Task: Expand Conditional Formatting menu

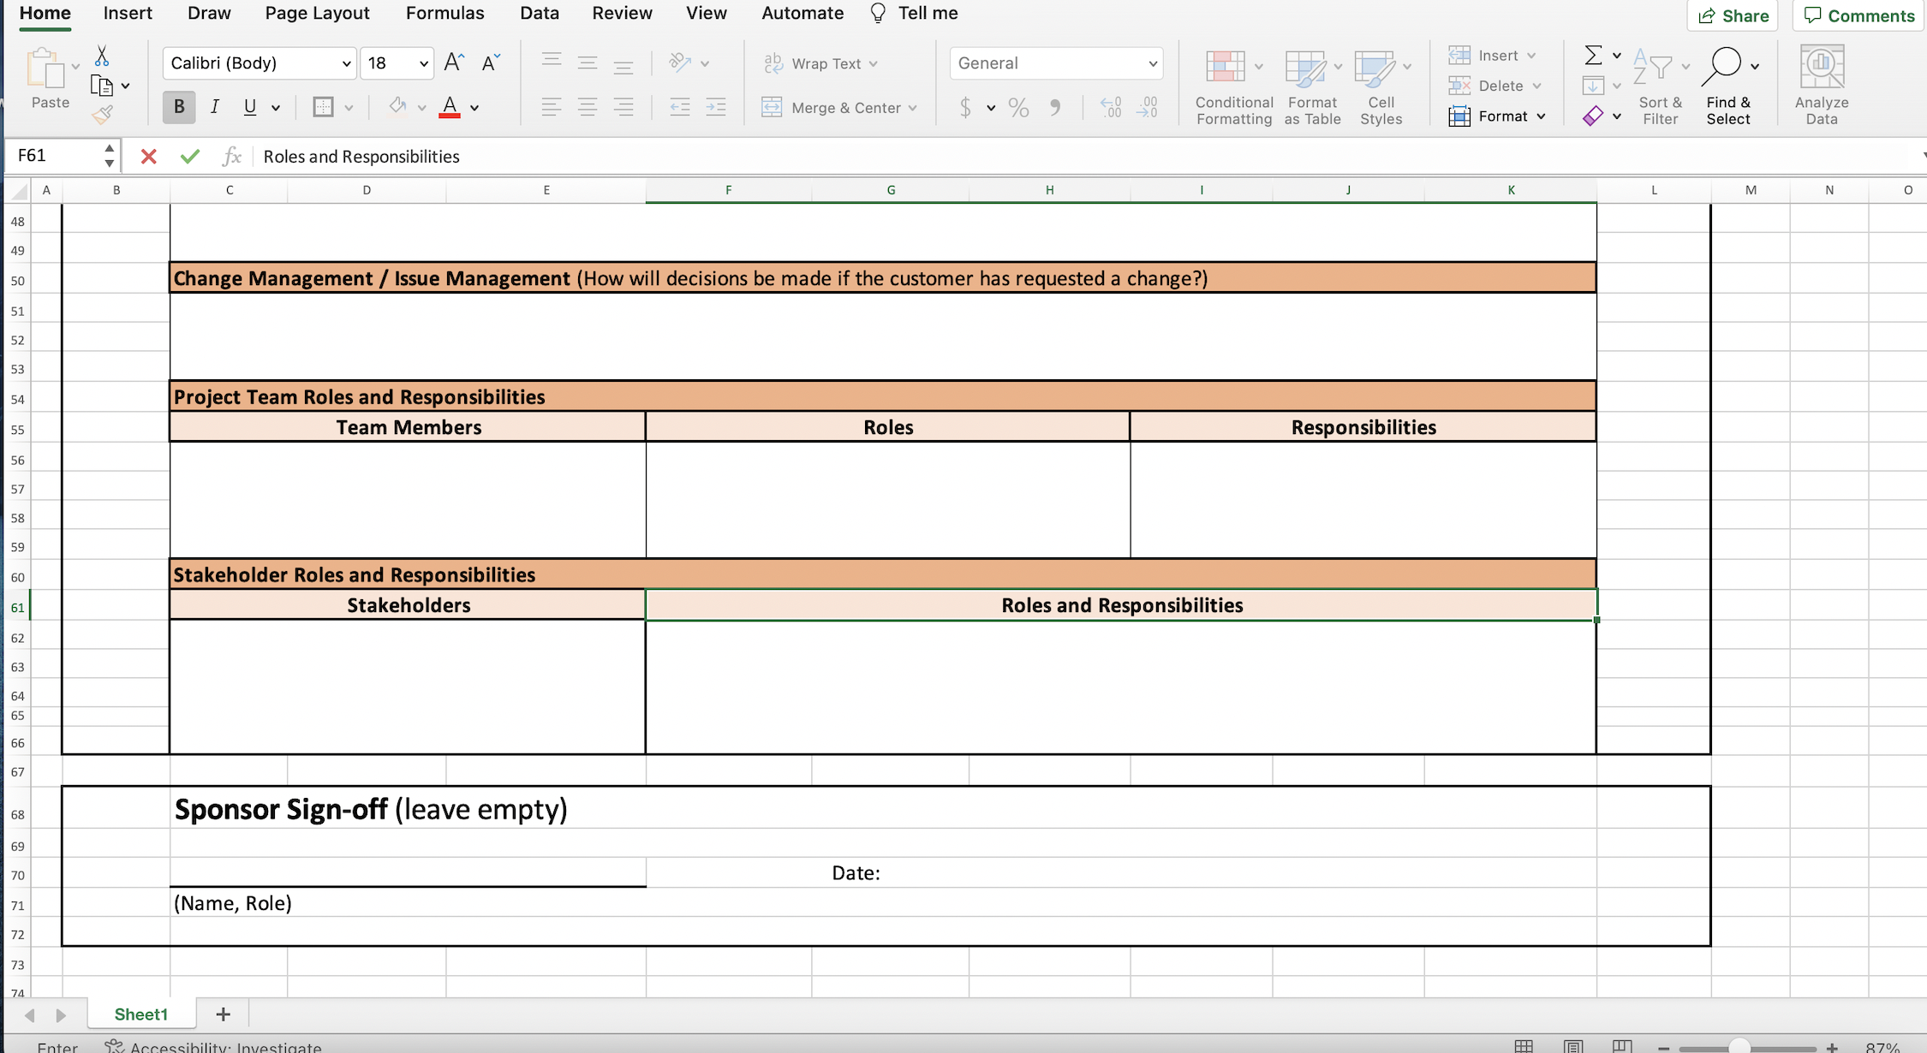Action: tap(1234, 86)
